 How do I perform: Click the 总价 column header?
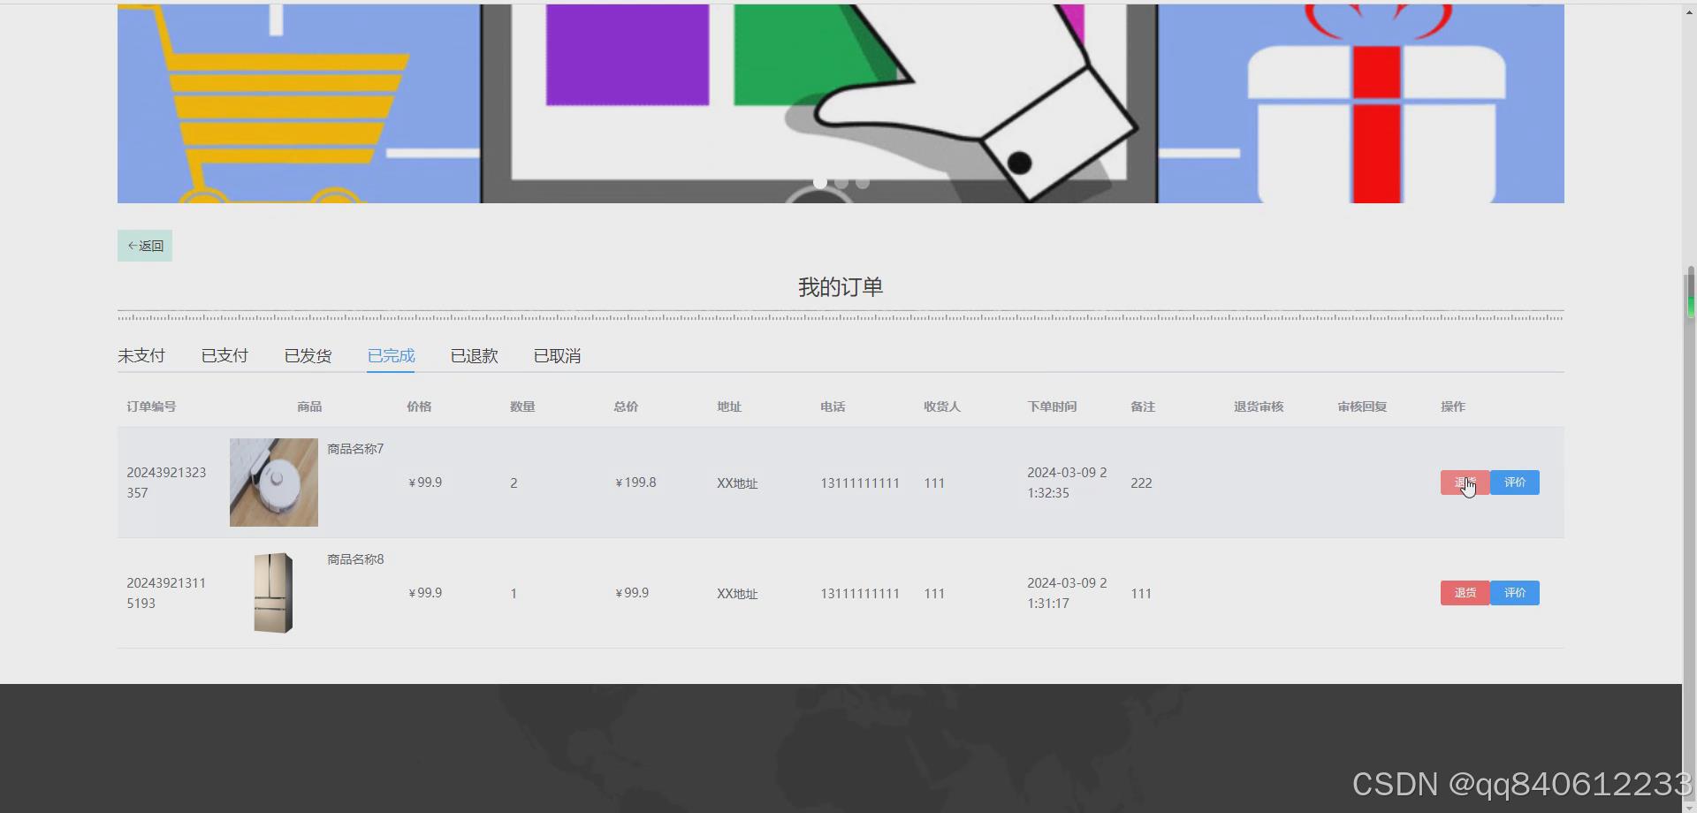(x=626, y=406)
